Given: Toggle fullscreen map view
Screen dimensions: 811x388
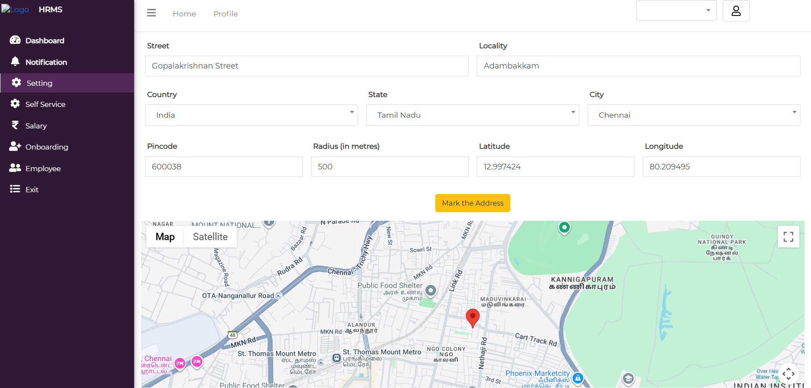Looking at the screenshot, I should [x=788, y=237].
